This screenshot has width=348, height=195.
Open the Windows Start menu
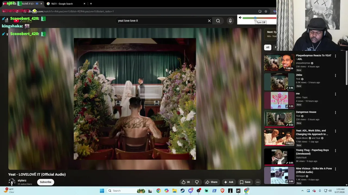(x=102, y=191)
